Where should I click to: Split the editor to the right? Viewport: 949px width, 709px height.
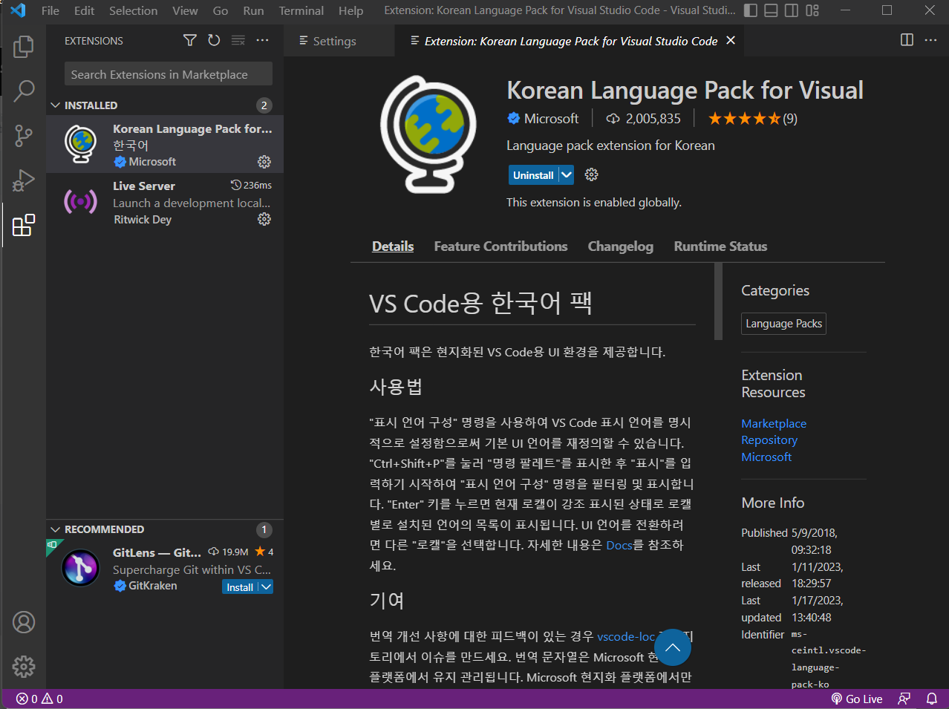[x=907, y=40]
